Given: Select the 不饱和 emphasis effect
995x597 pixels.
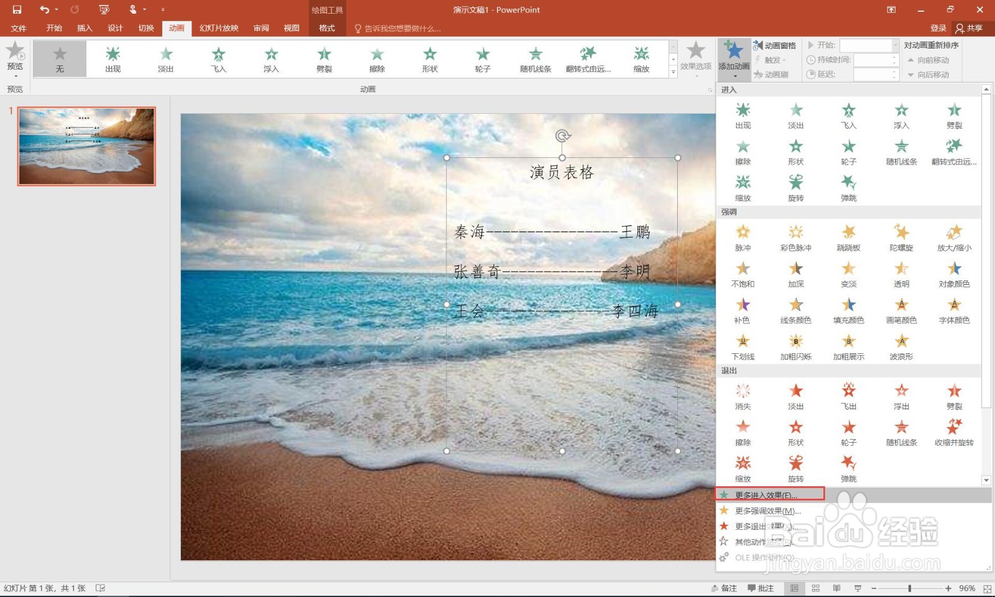Looking at the screenshot, I should [x=743, y=274].
